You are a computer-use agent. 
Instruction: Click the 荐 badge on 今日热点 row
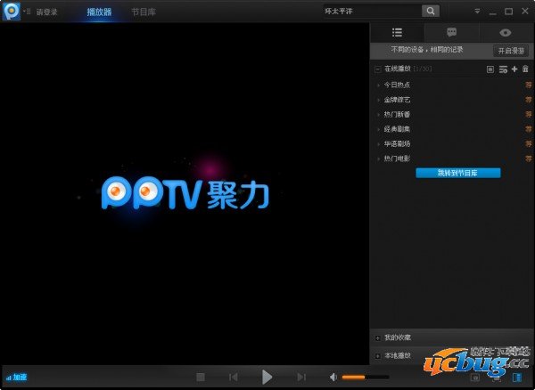[x=529, y=85]
